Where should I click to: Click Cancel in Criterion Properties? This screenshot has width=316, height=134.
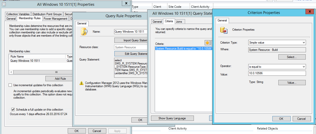point(302,119)
